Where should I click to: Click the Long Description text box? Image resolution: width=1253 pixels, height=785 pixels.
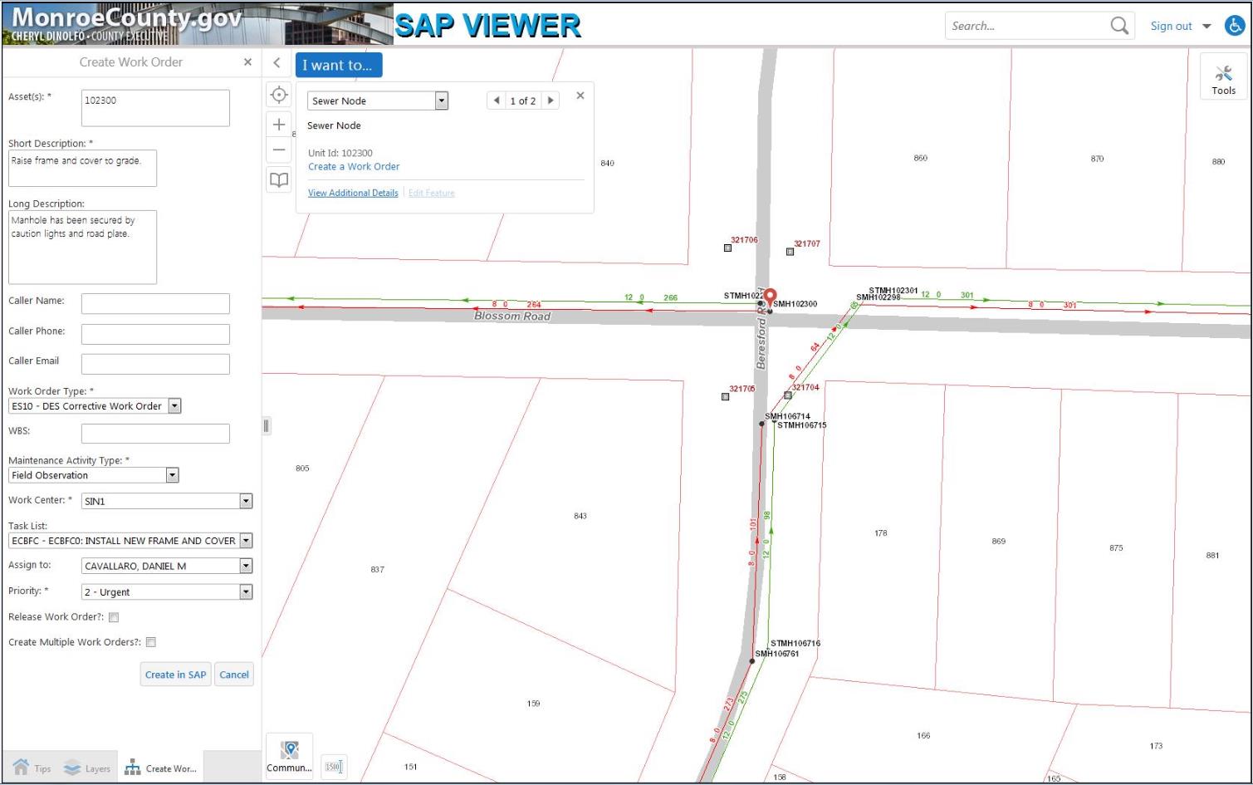tap(82, 247)
